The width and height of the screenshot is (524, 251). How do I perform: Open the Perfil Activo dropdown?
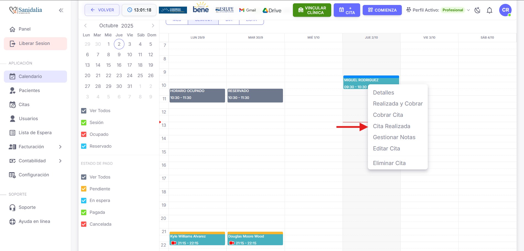(x=468, y=10)
